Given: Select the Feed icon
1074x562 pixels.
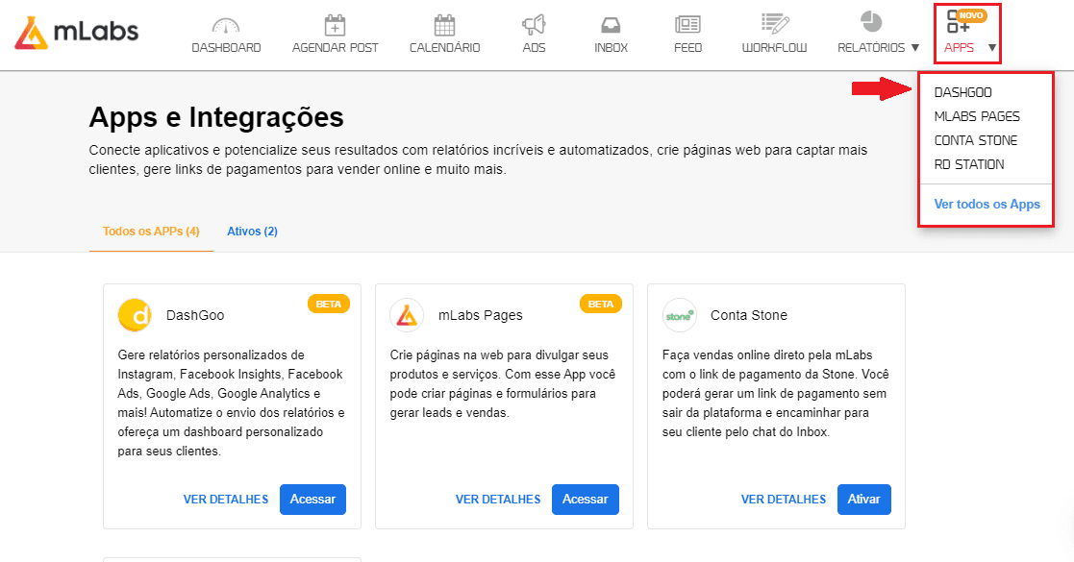Looking at the screenshot, I should click(687, 23).
